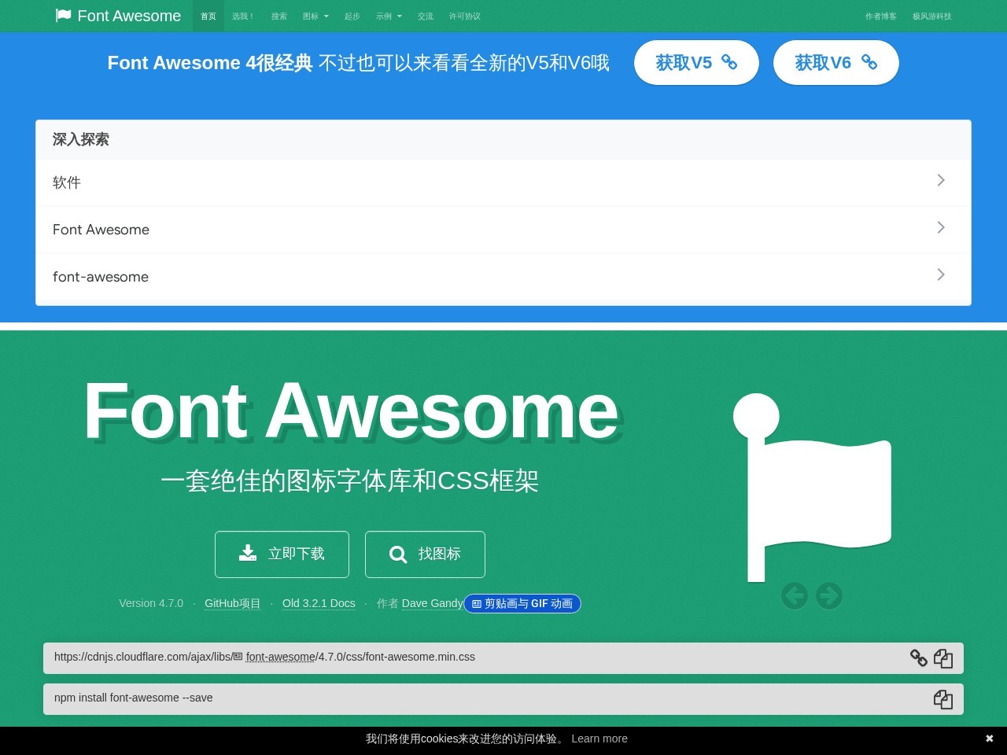1007x755 pixels.
Task: Click the npm install font-awesome --save text
Action: (133, 698)
